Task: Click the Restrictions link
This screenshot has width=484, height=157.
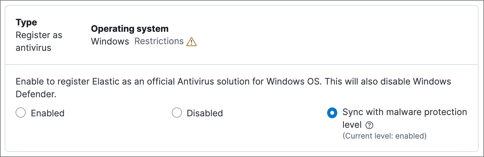Action: tap(159, 41)
